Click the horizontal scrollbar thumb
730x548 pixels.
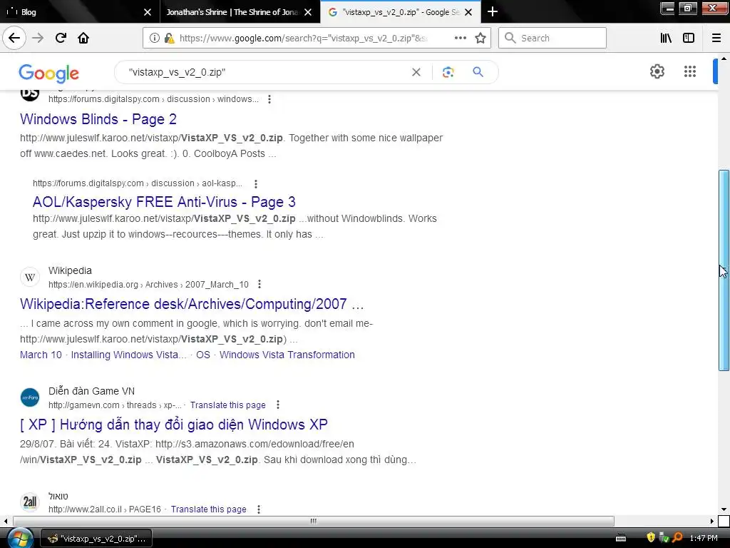[x=314, y=521]
